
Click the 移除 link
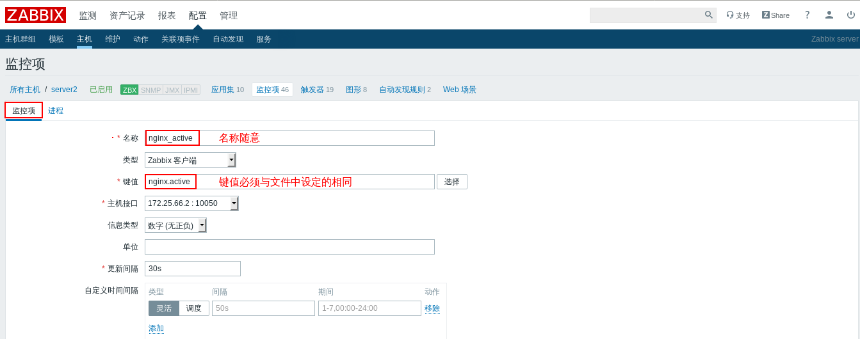(432, 308)
